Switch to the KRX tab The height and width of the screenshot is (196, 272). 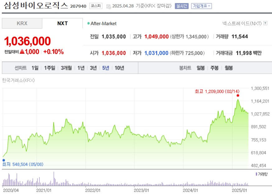click(x=22, y=23)
